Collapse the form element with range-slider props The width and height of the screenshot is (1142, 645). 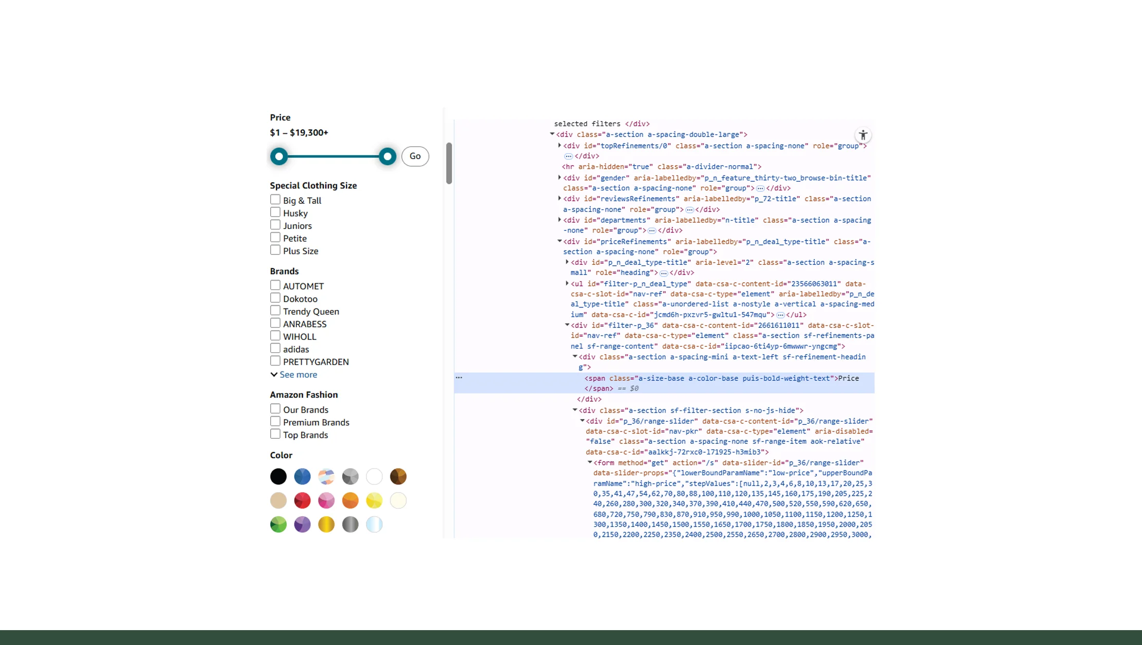click(x=590, y=462)
